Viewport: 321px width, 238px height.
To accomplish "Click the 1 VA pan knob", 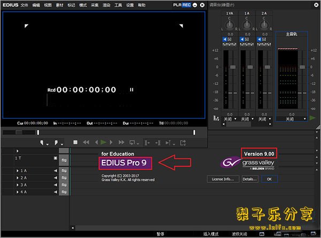I will click(x=230, y=25).
